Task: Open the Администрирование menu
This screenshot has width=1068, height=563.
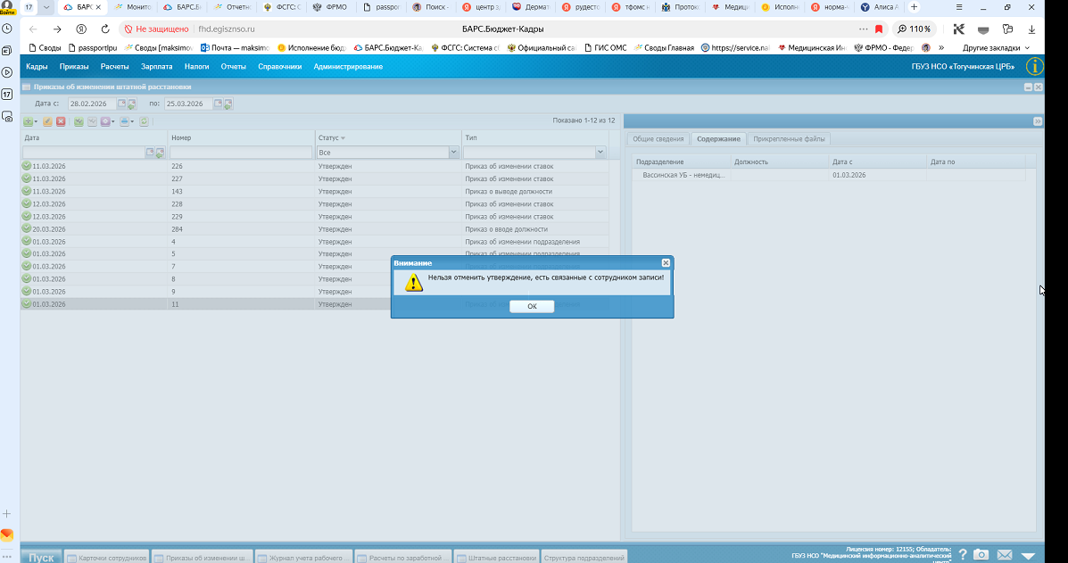Action: [348, 67]
